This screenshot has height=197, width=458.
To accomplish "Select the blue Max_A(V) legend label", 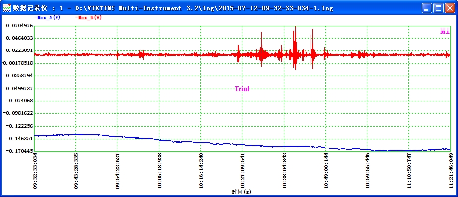I will (47, 17).
